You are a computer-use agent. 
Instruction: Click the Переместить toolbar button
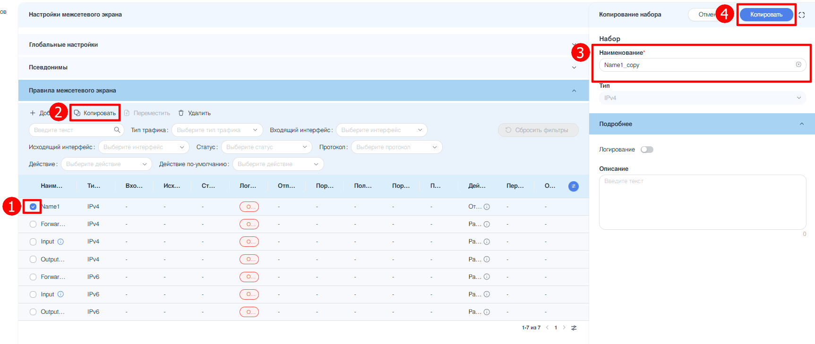click(x=147, y=113)
